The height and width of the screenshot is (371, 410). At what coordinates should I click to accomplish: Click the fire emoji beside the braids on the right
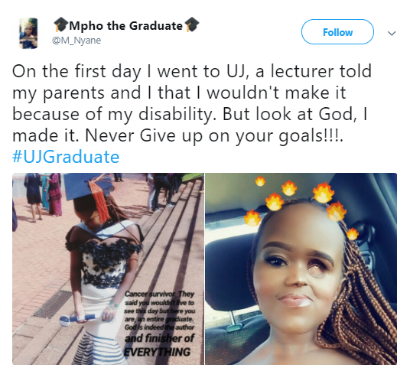click(x=352, y=234)
